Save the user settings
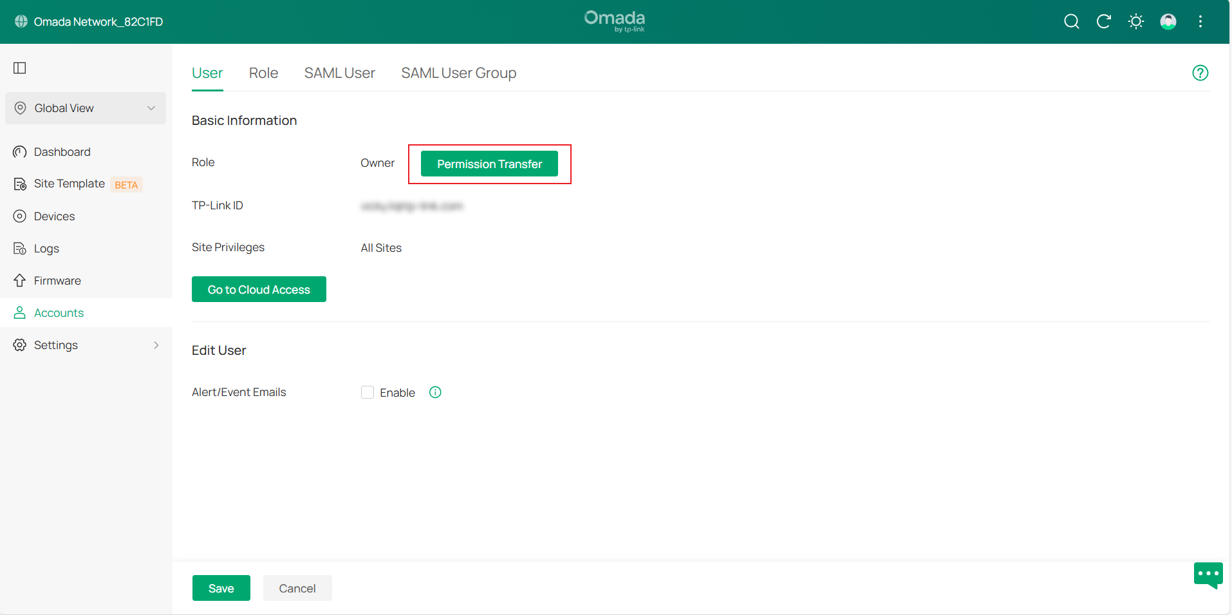The image size is (1232, 615). click(221, 587)
